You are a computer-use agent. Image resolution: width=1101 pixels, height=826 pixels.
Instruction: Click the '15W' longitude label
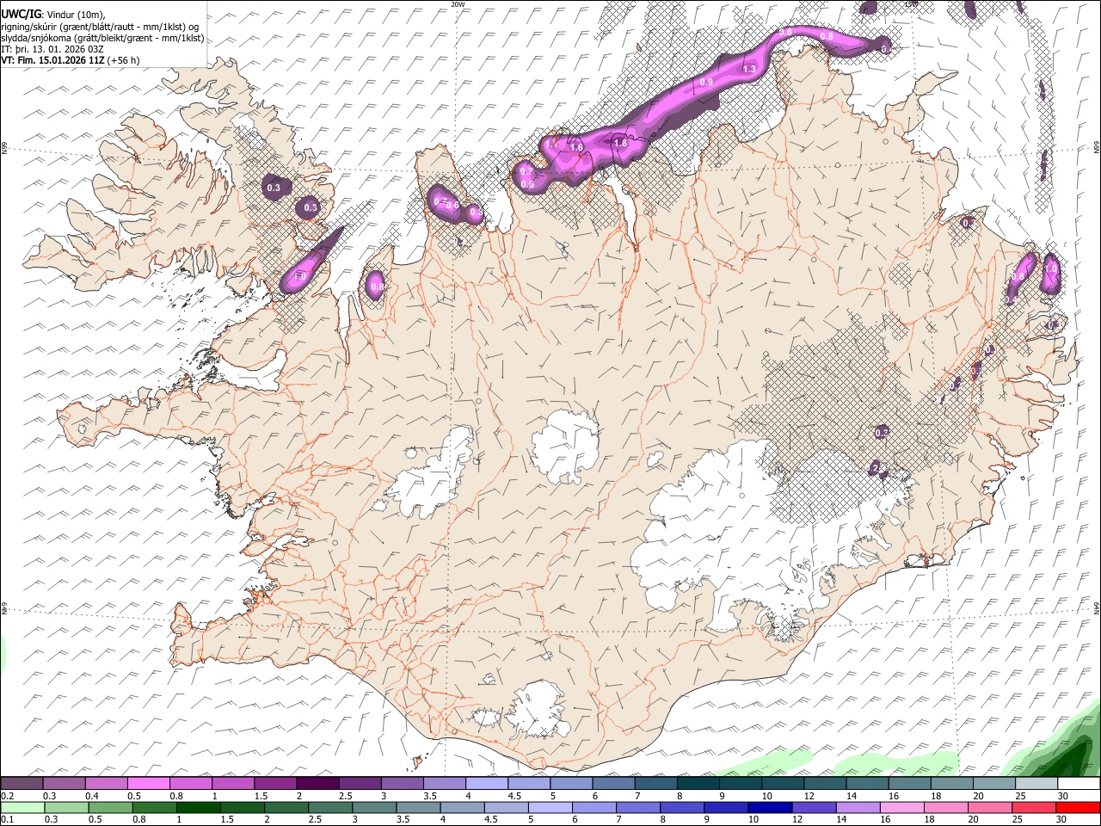pyautogui.click(x=912, y=4)
